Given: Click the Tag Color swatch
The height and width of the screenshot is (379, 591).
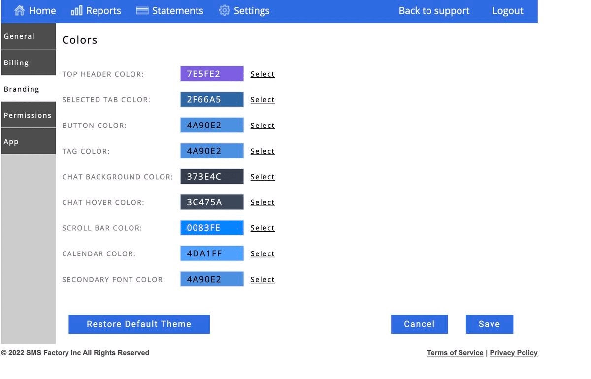Looking at the screenshot, I should coord(212,151).
